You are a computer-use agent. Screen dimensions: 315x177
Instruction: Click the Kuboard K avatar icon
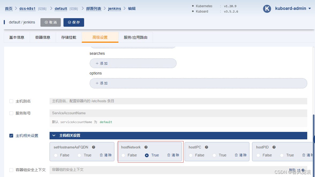click(x=267, y=9)
